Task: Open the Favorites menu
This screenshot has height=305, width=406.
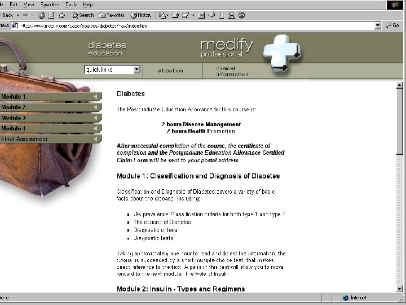Action: (x=50, y=5)
